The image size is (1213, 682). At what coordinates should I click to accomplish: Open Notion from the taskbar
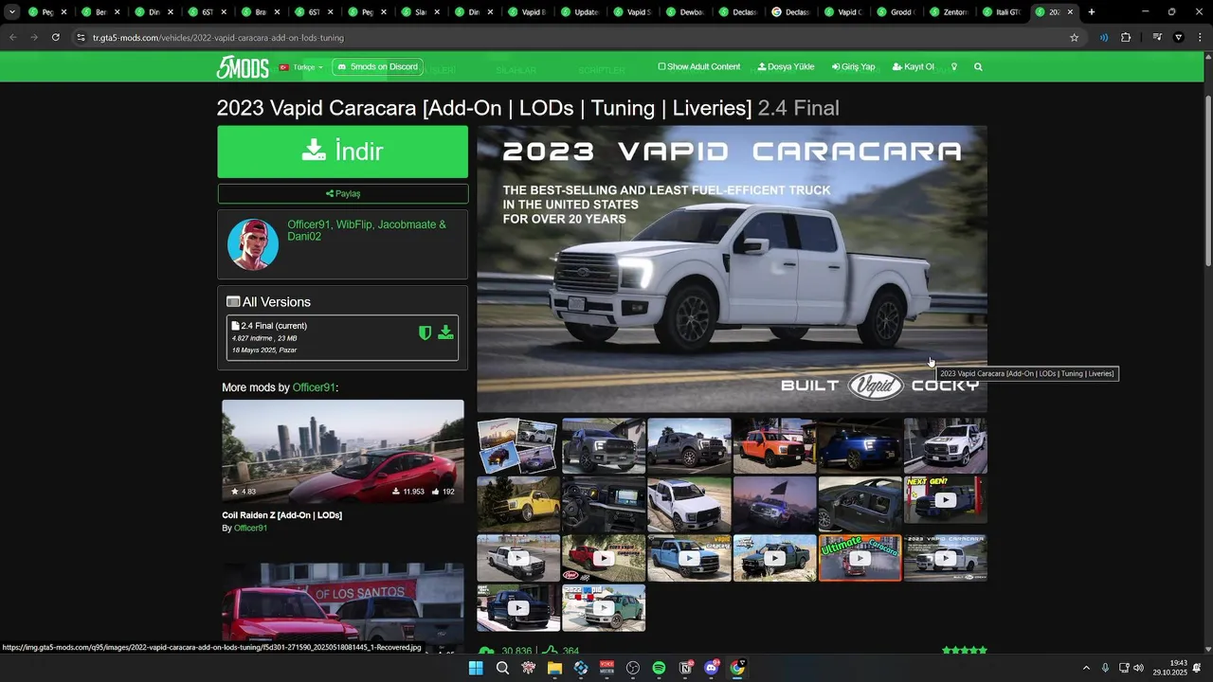point(685,668)
